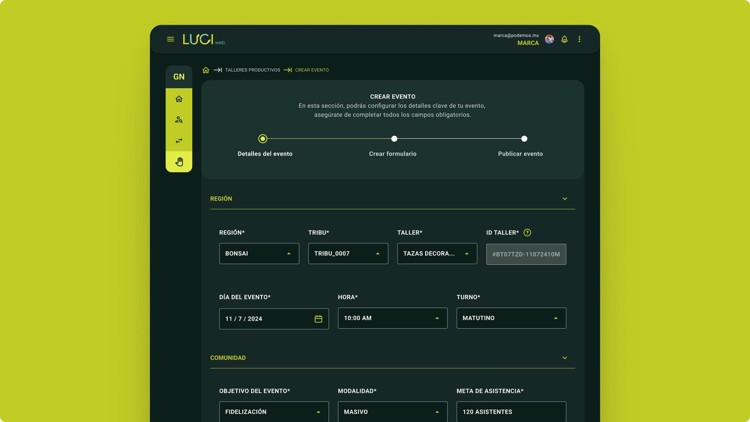Open the user avatar profile picture
Screen dimensions: 750x422
(549, 39)
